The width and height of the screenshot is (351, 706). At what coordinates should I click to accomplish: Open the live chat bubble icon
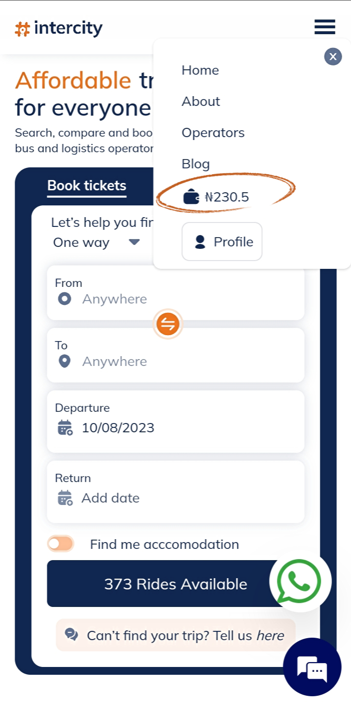pos(312,666)
